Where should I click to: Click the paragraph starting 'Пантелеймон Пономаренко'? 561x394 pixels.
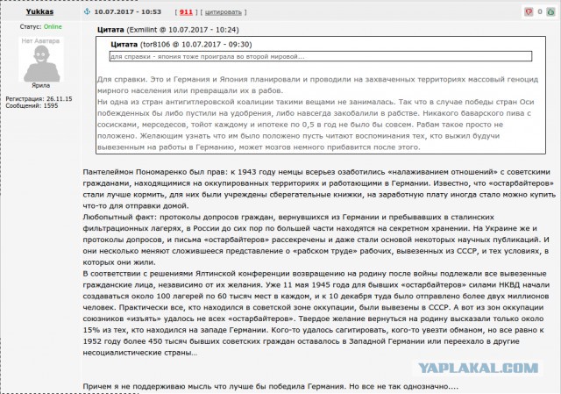pos(319,189)
